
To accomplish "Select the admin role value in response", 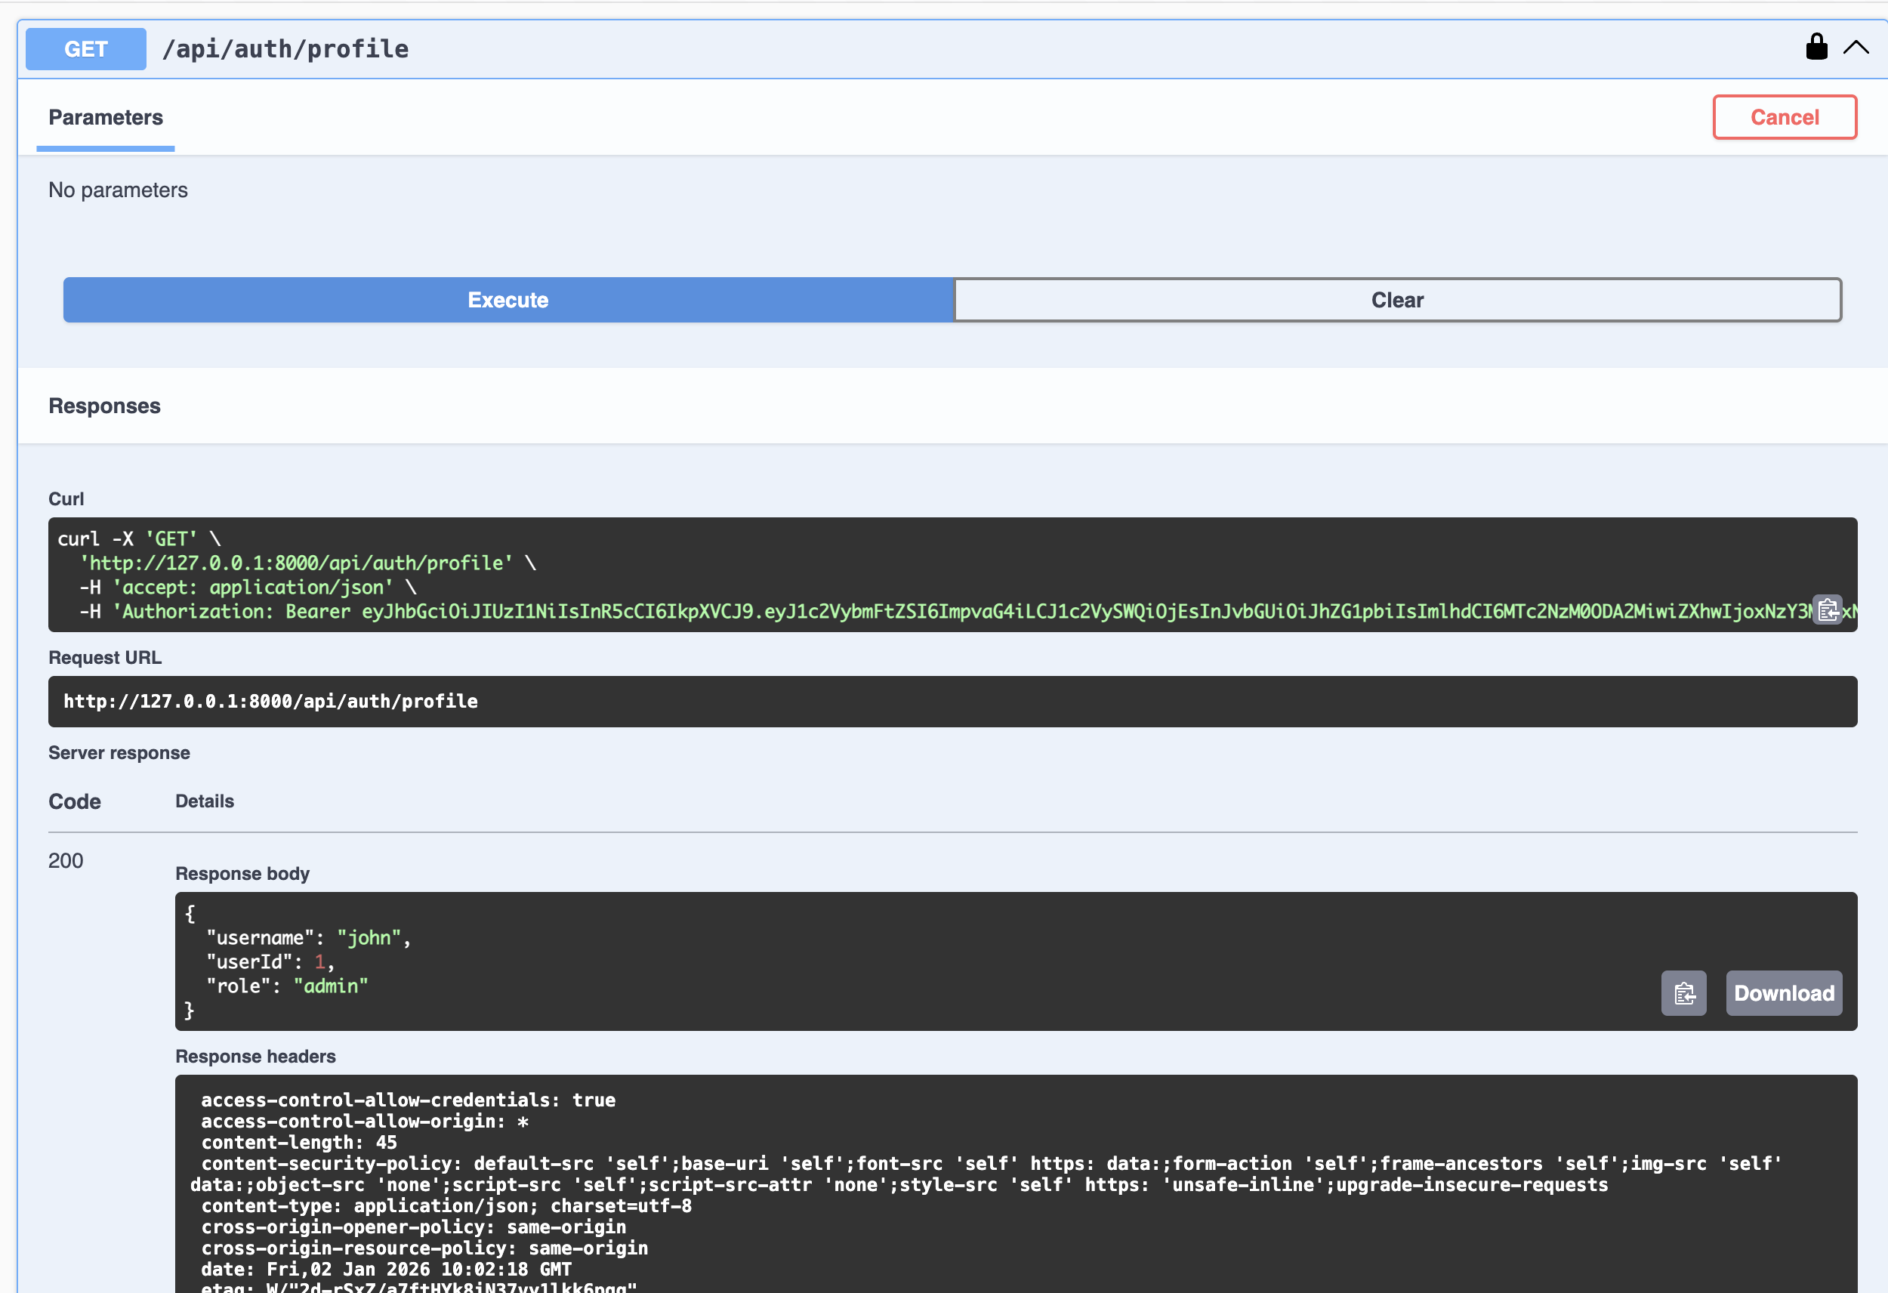I will 331,986.
